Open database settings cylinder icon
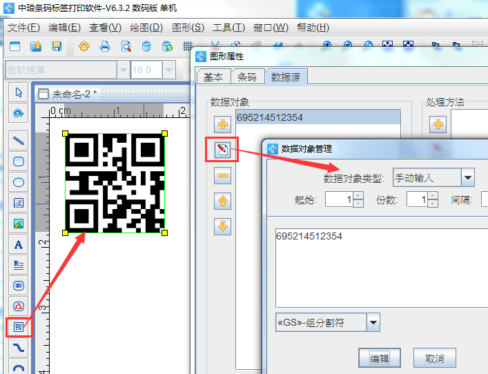488x374 pixels. [x=146, y=46]
